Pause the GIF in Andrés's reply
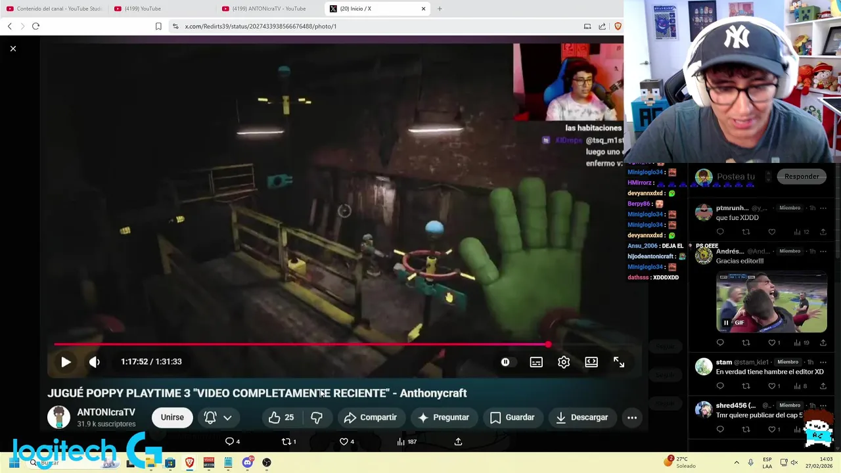Viewport: 841px width, 473px height. click(726, 323)
